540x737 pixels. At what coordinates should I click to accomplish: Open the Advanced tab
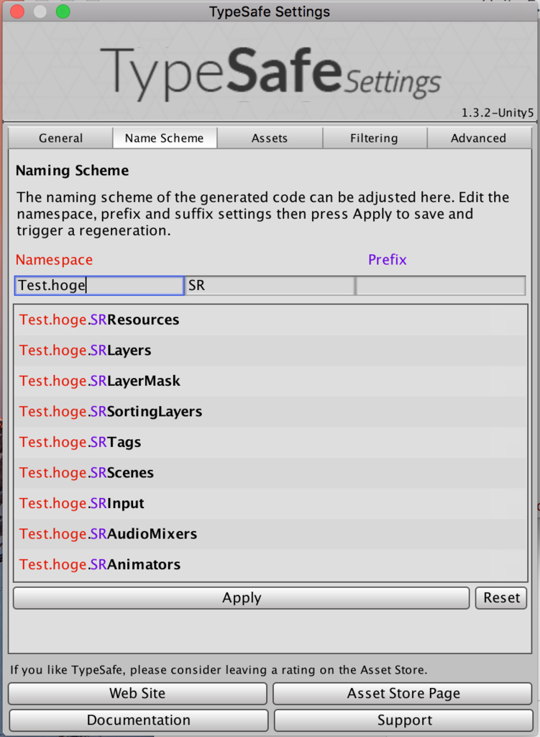(479, 138)
